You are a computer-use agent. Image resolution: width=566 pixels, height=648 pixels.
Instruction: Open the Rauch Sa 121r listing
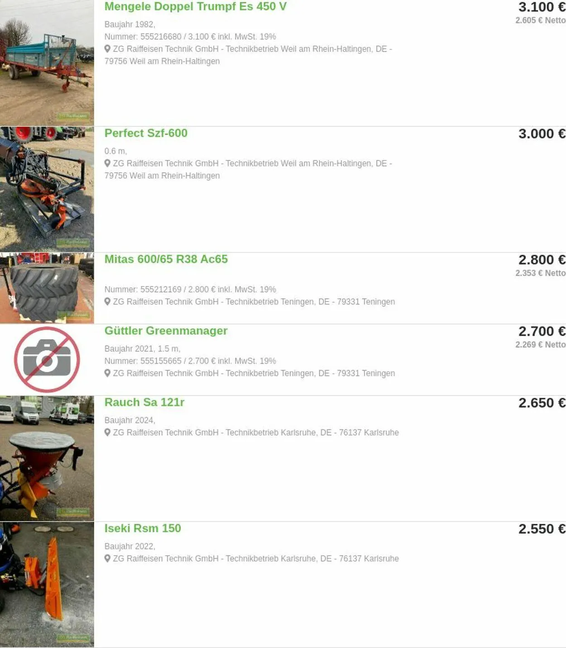click(144, 402)
